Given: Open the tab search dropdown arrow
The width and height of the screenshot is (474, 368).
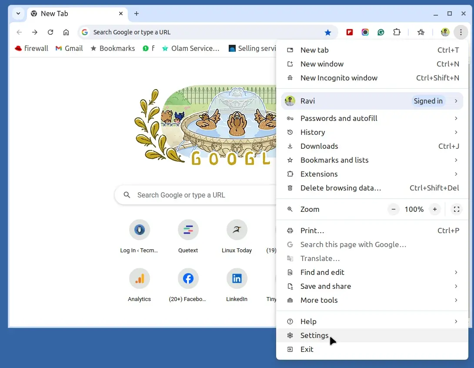Looking at the screenshot, I should point(18,13).
